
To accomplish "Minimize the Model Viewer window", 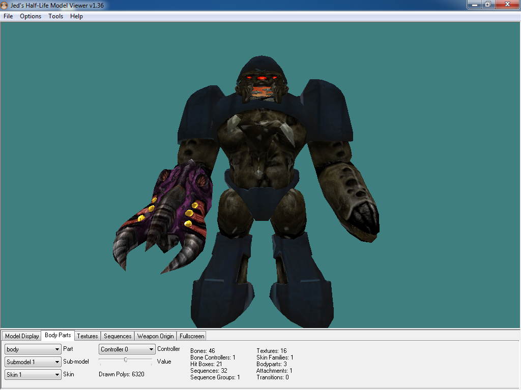I will 475,5.
